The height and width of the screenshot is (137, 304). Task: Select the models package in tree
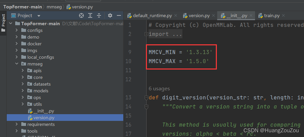65,91
